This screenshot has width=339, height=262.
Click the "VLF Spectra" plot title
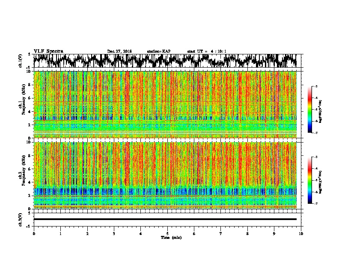point(48,51)
